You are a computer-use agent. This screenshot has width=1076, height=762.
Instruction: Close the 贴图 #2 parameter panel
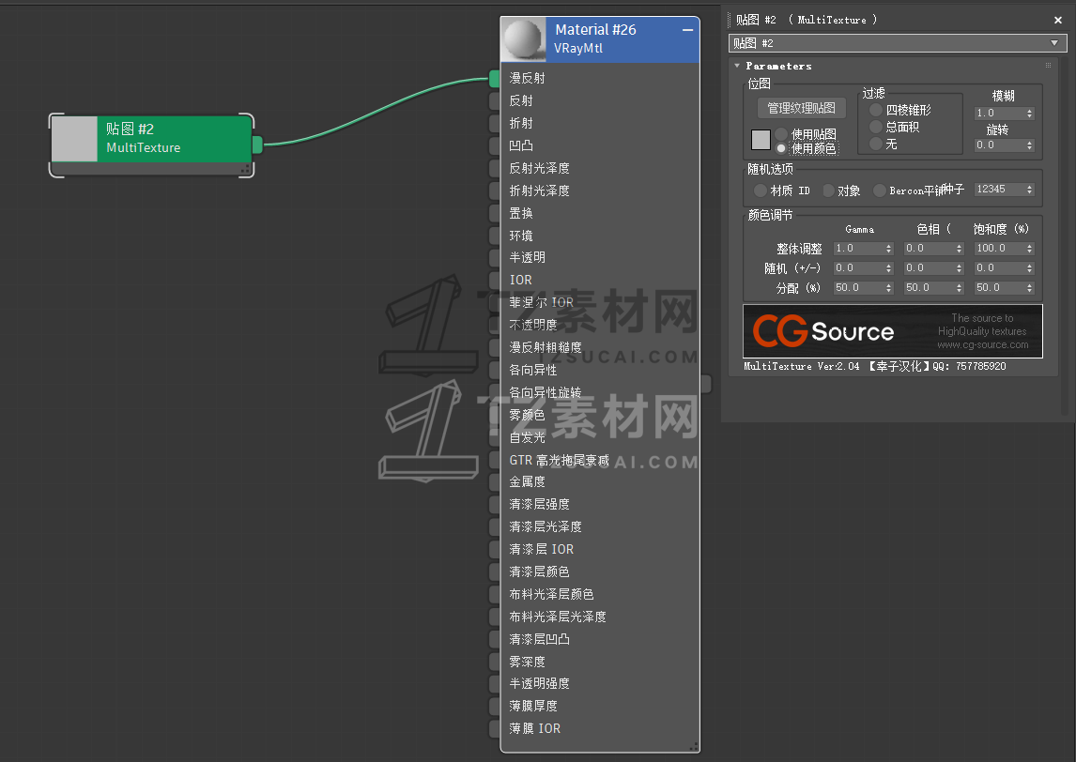coord(1058,21)
